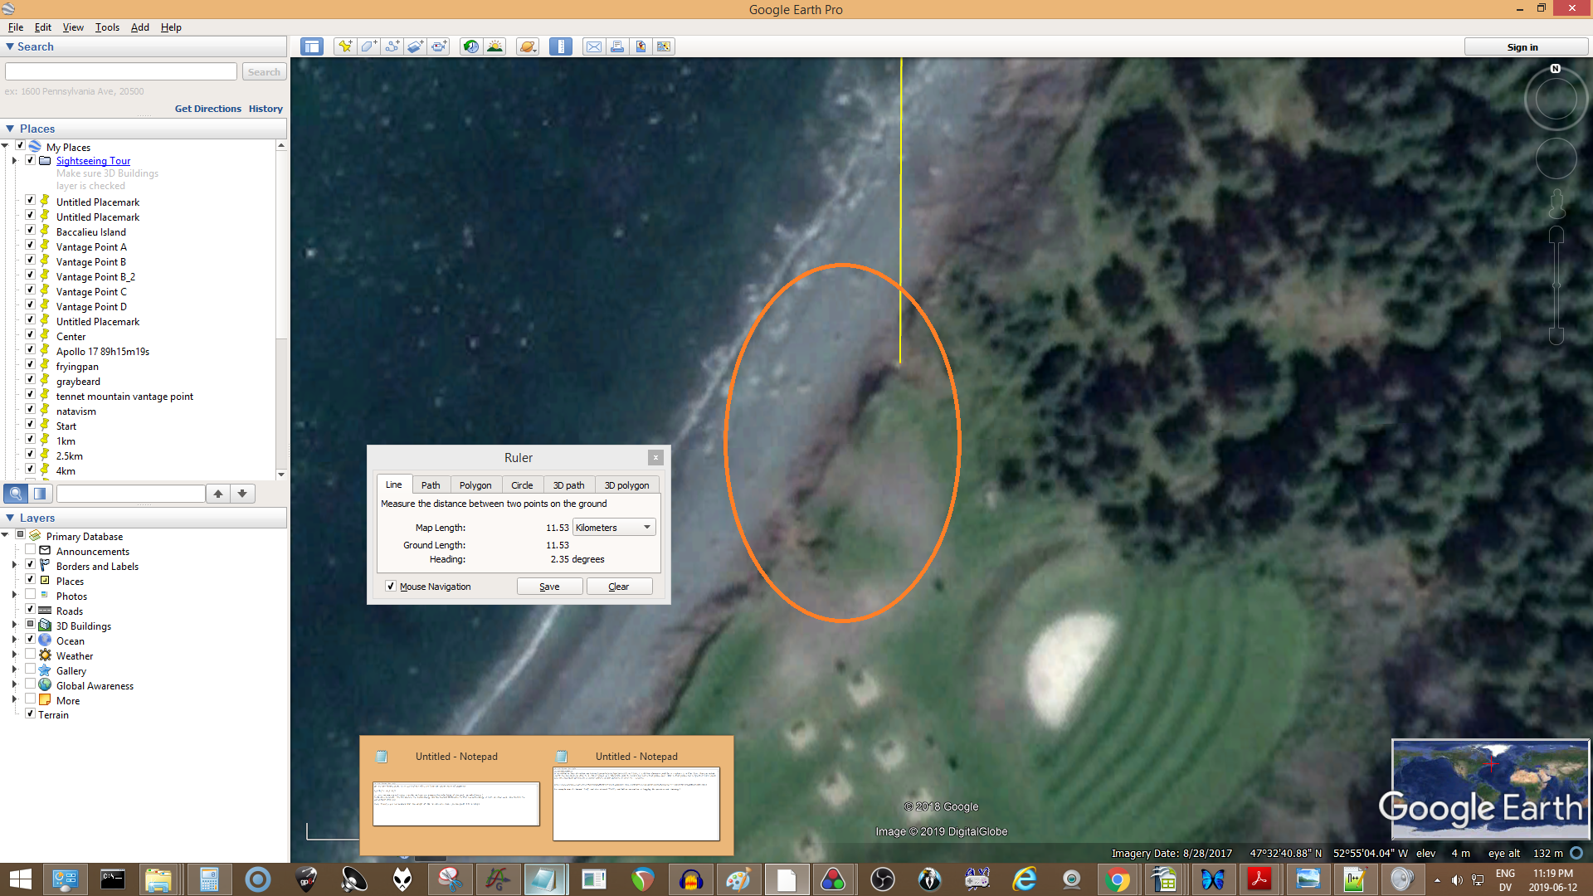This screenshot has height=896, width=1593.
Task: Clear the ruler measurement
Action: click(619, 587)
